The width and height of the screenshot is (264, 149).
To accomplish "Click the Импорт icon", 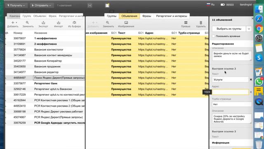I will click(59, 22).
